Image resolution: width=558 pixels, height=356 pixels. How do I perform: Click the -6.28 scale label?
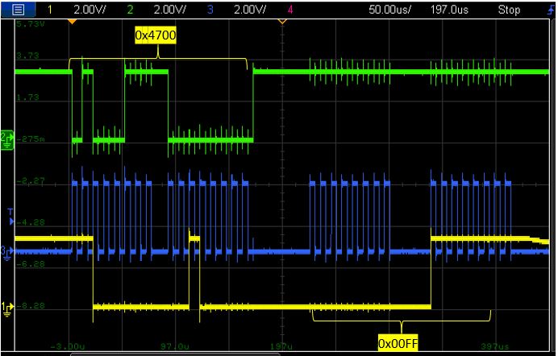31,264
